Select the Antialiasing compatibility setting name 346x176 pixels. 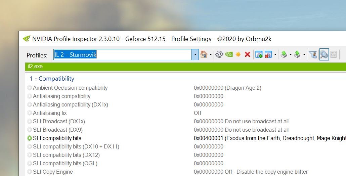click(61, 96)
